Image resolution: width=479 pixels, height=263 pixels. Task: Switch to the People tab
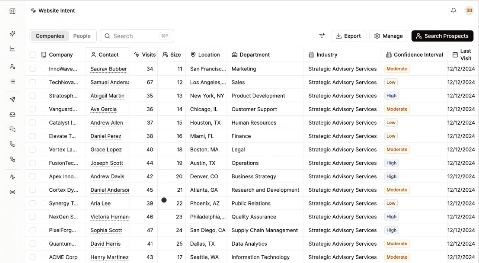(x=82, y=36)
